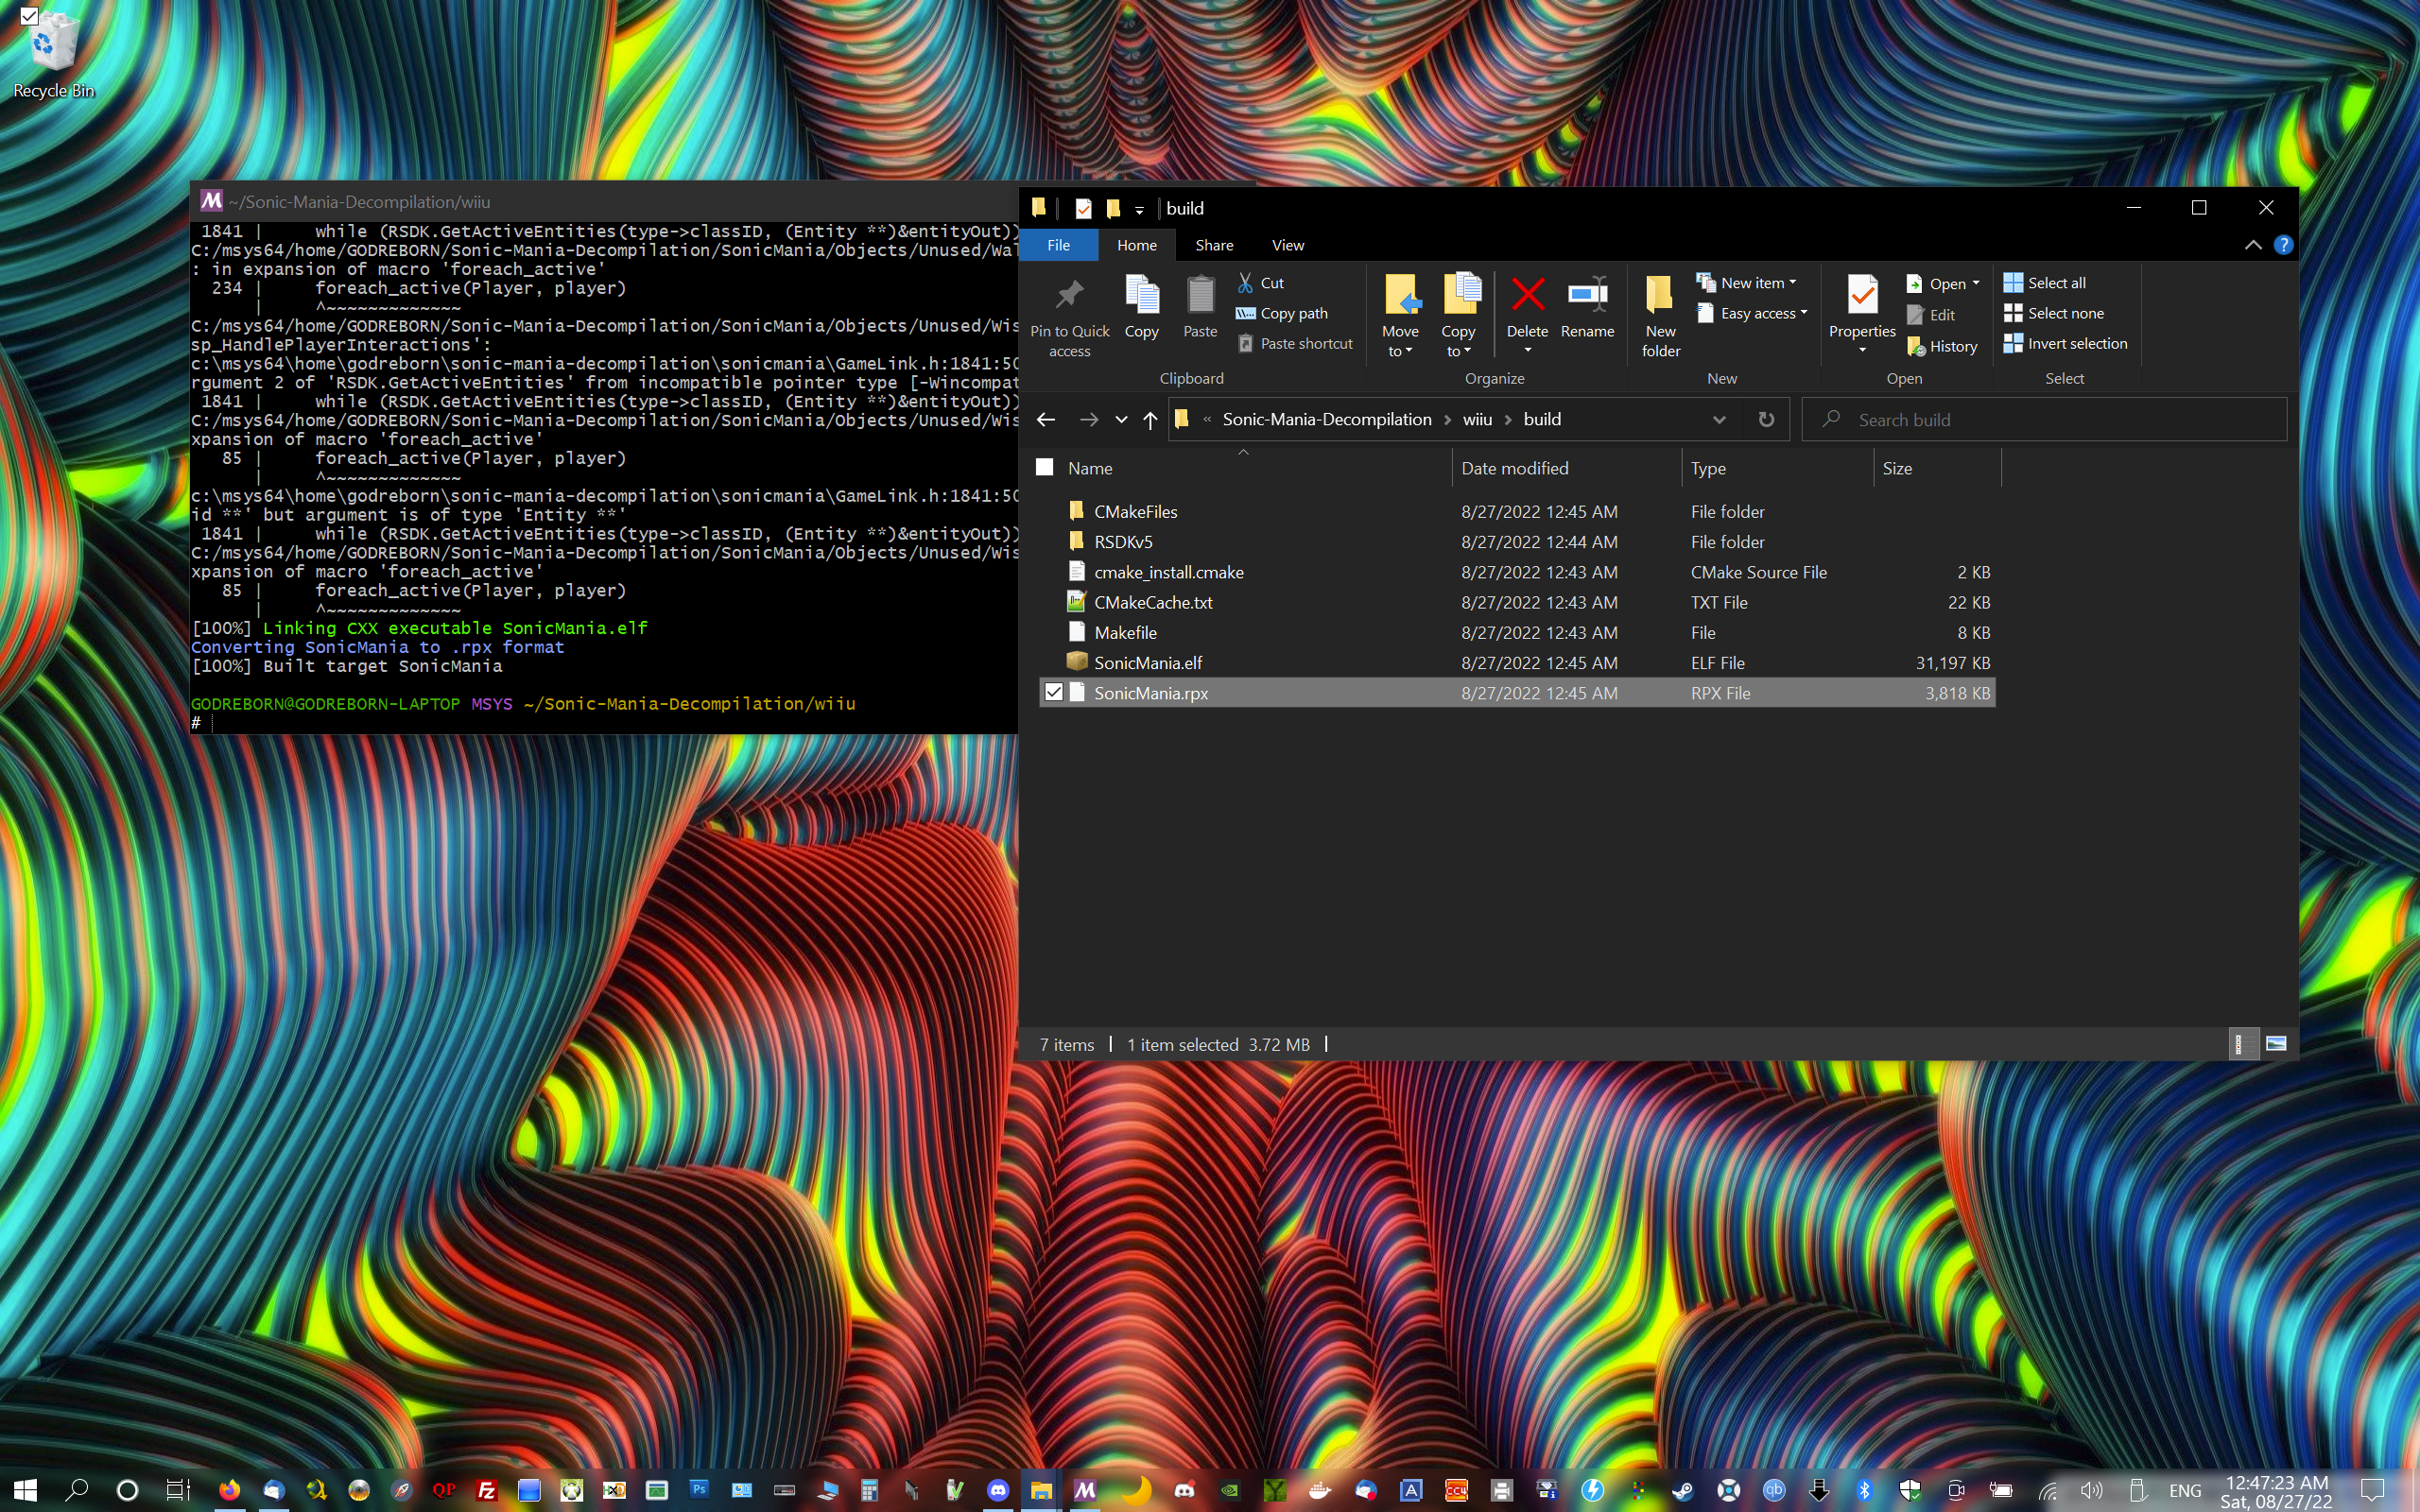Open the File tab in Explorer

[x=1058, y=245]
